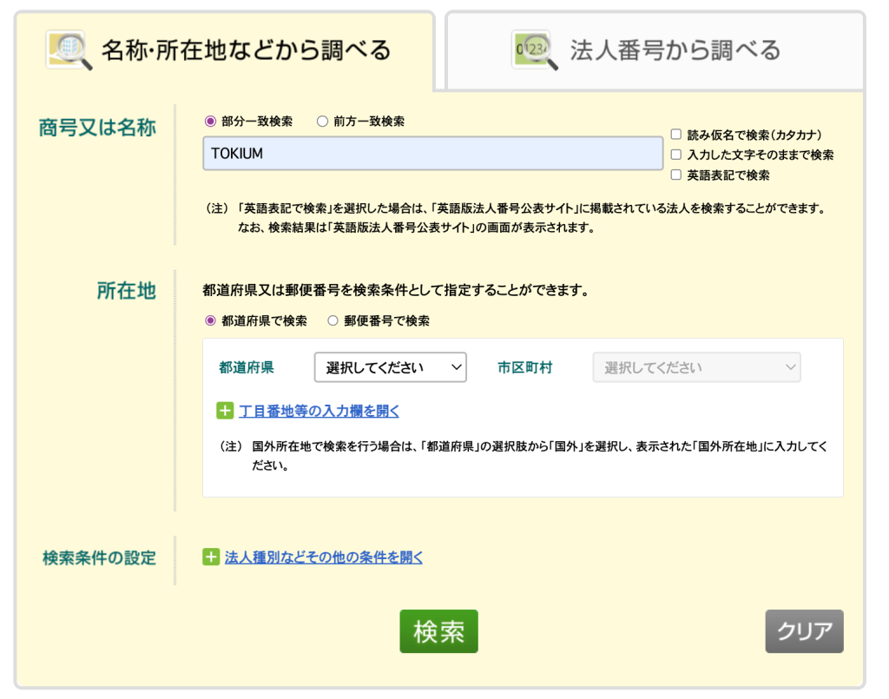Select the 前方一致検索 radio button
Image resolution: width=889 pixels, height=699 pixels.
coord(321,122)
